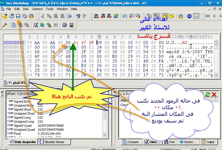Click the colored blocks with plus icon
The width and height of the screenshot is (222, 150).
click(x=49, y=25)
